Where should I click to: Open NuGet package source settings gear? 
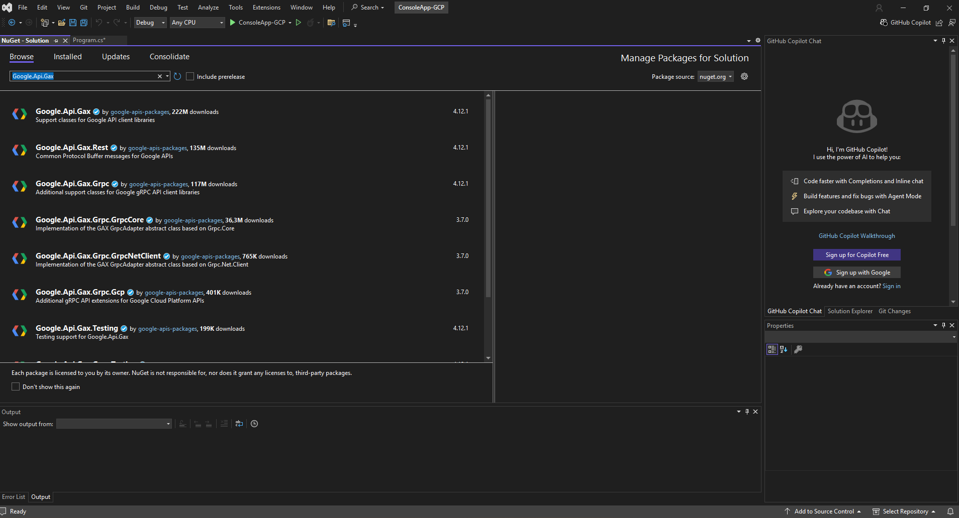[x=744, y=76]
